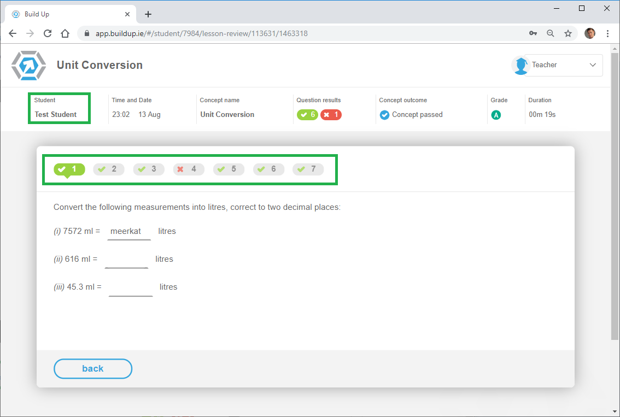Bookmark this page with the star icon
This screenshot has height=417, width=620.
(568, 33)
